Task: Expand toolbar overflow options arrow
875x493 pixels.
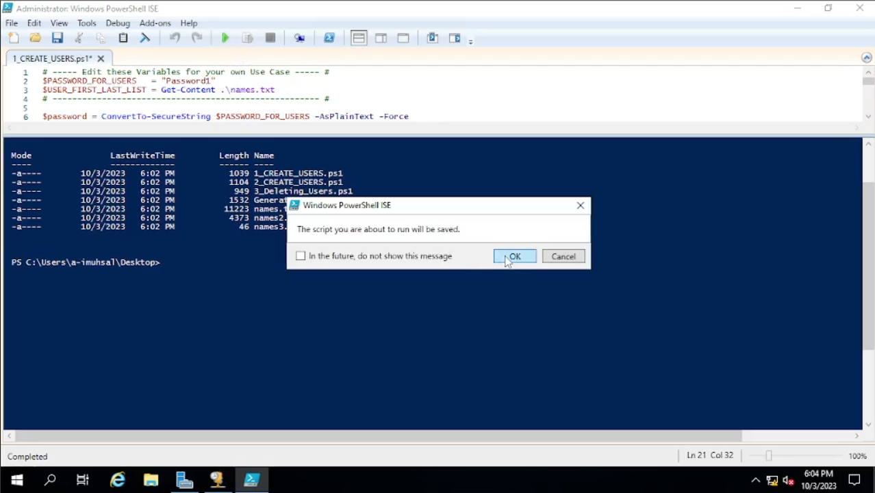Action: click(470, 42)
